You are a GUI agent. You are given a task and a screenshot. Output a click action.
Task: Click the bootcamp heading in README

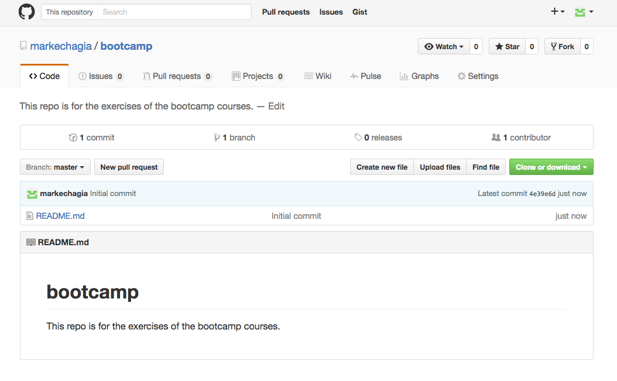click(92, 291)
